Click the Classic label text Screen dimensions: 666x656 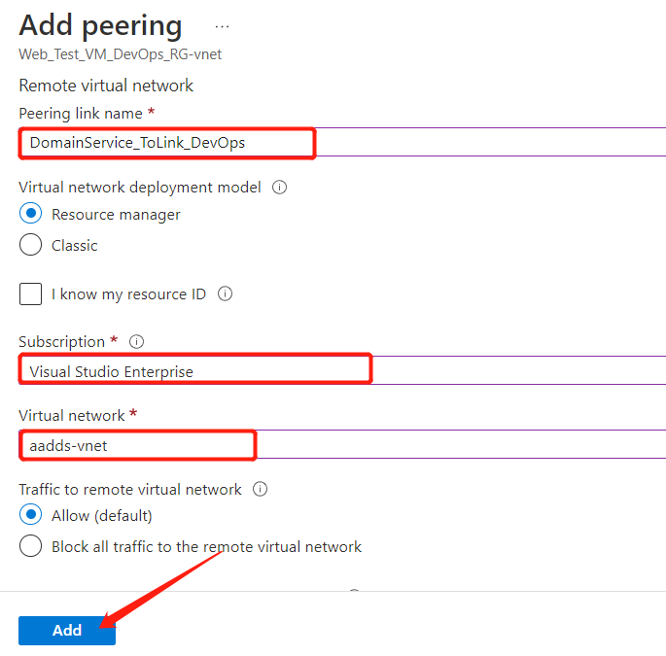pyautogui.click(x=75, y=246)
